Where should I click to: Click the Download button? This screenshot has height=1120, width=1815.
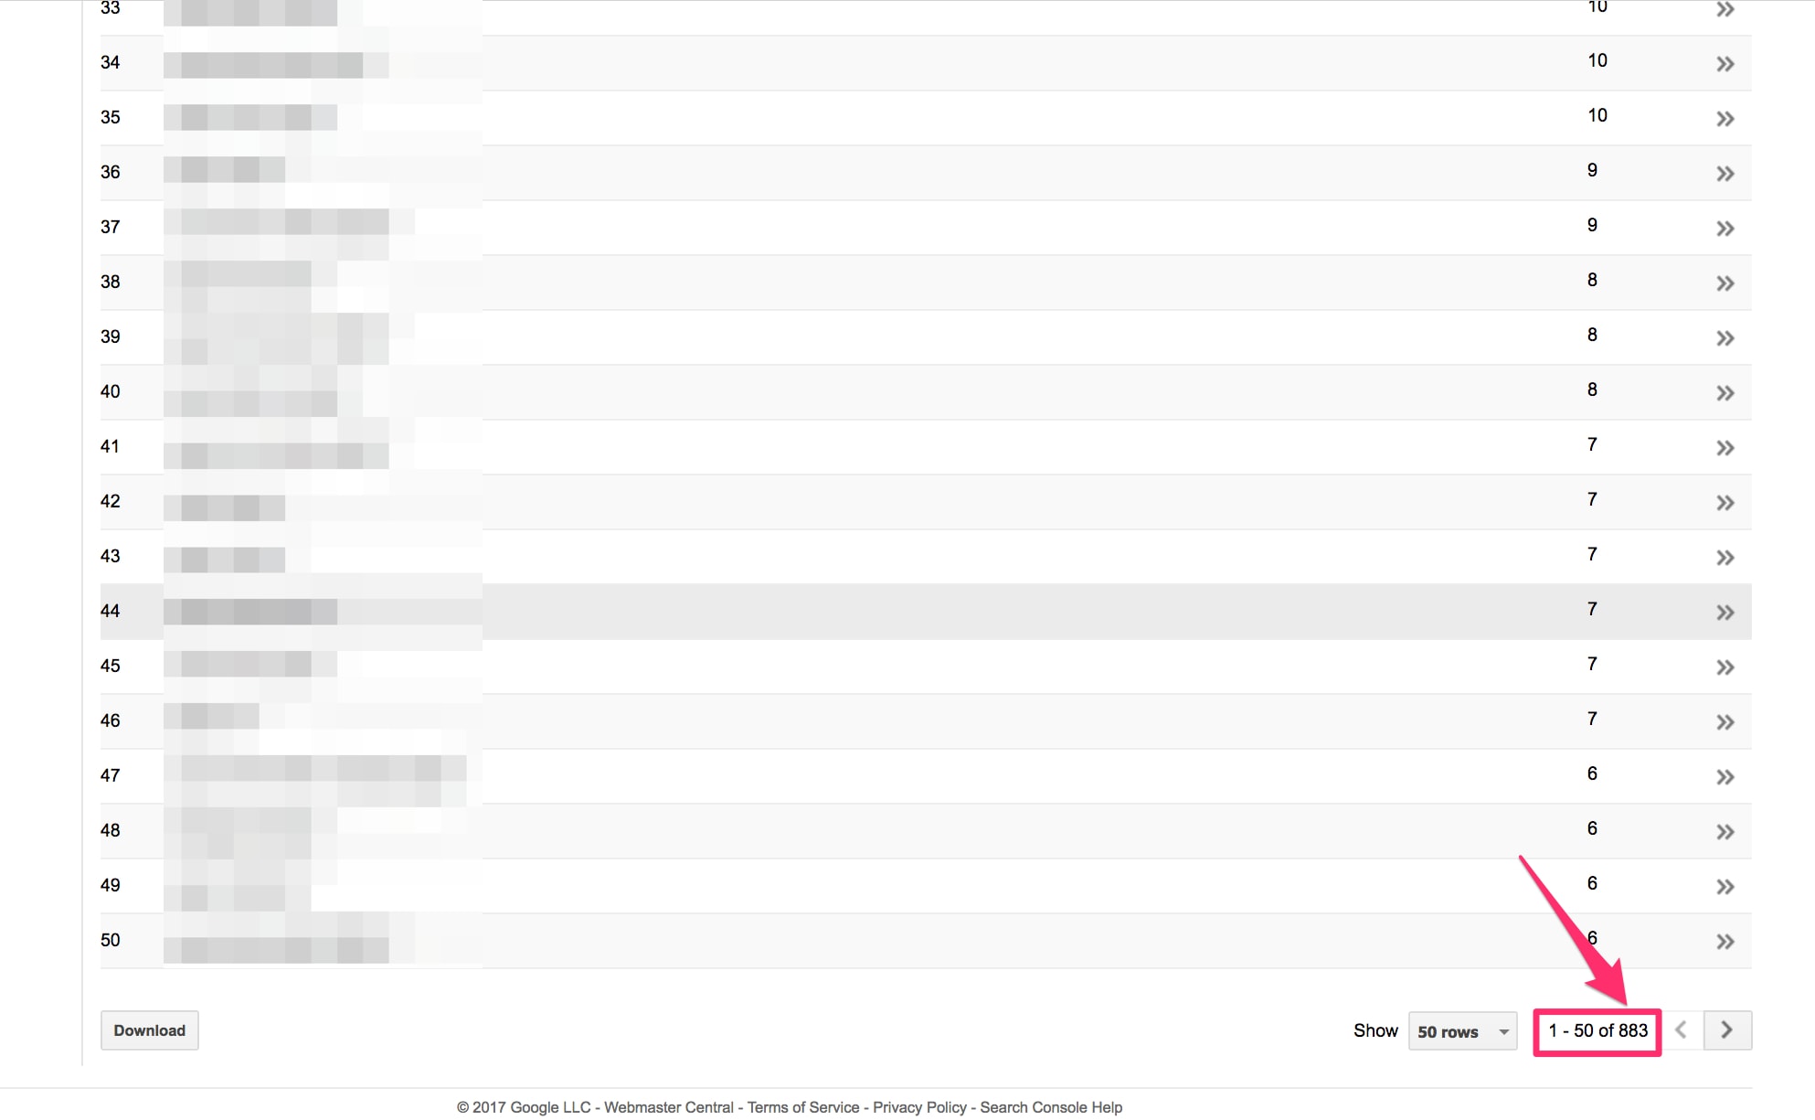[x=146, y=1030]
